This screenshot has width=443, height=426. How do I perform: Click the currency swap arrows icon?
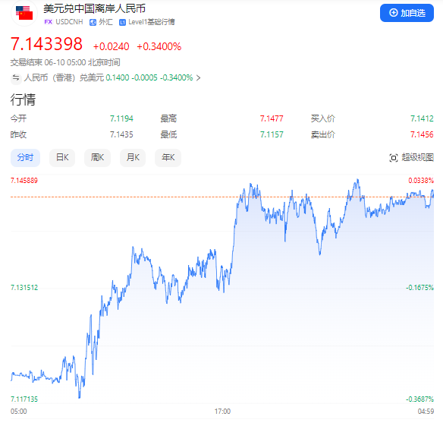(x=16, y=77)
